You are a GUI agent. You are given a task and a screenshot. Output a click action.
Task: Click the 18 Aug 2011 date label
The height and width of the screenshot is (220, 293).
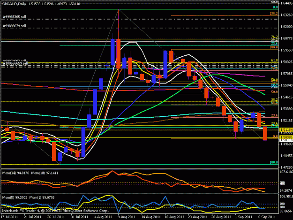tap(174, 217)
